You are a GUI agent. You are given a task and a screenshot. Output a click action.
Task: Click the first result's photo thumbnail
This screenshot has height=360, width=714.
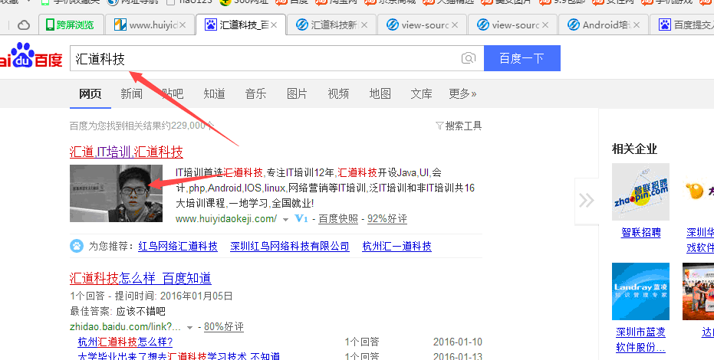point(116,193)
